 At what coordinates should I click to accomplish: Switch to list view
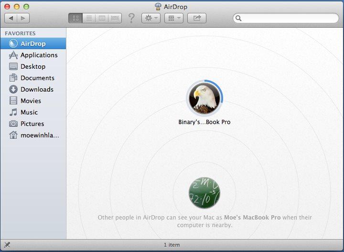(89, 18)
